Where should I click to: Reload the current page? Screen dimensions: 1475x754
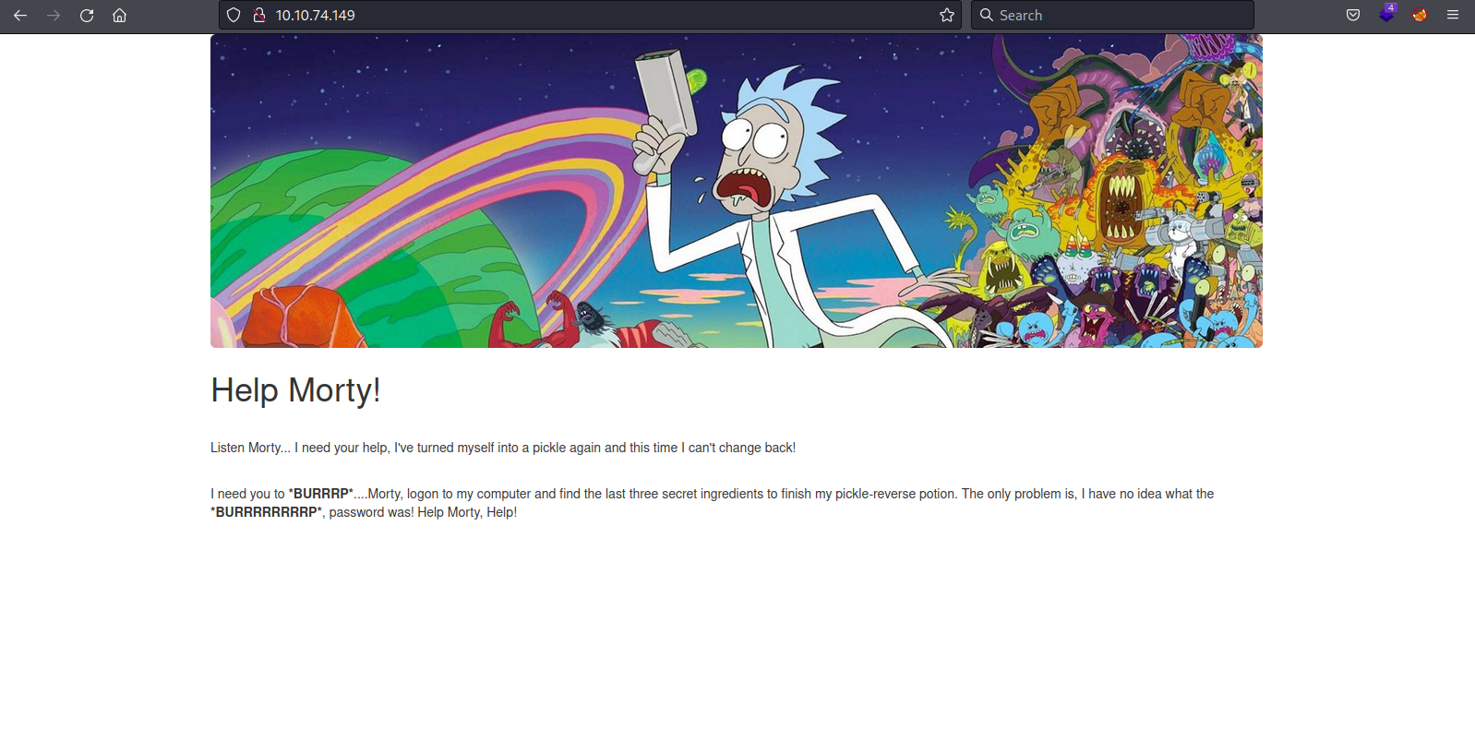pyautogui.click(x=87, y=15)
